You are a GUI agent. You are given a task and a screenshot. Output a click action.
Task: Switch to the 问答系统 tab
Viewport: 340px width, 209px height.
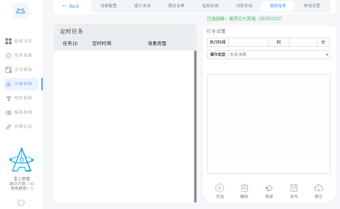tap(244, 6)
